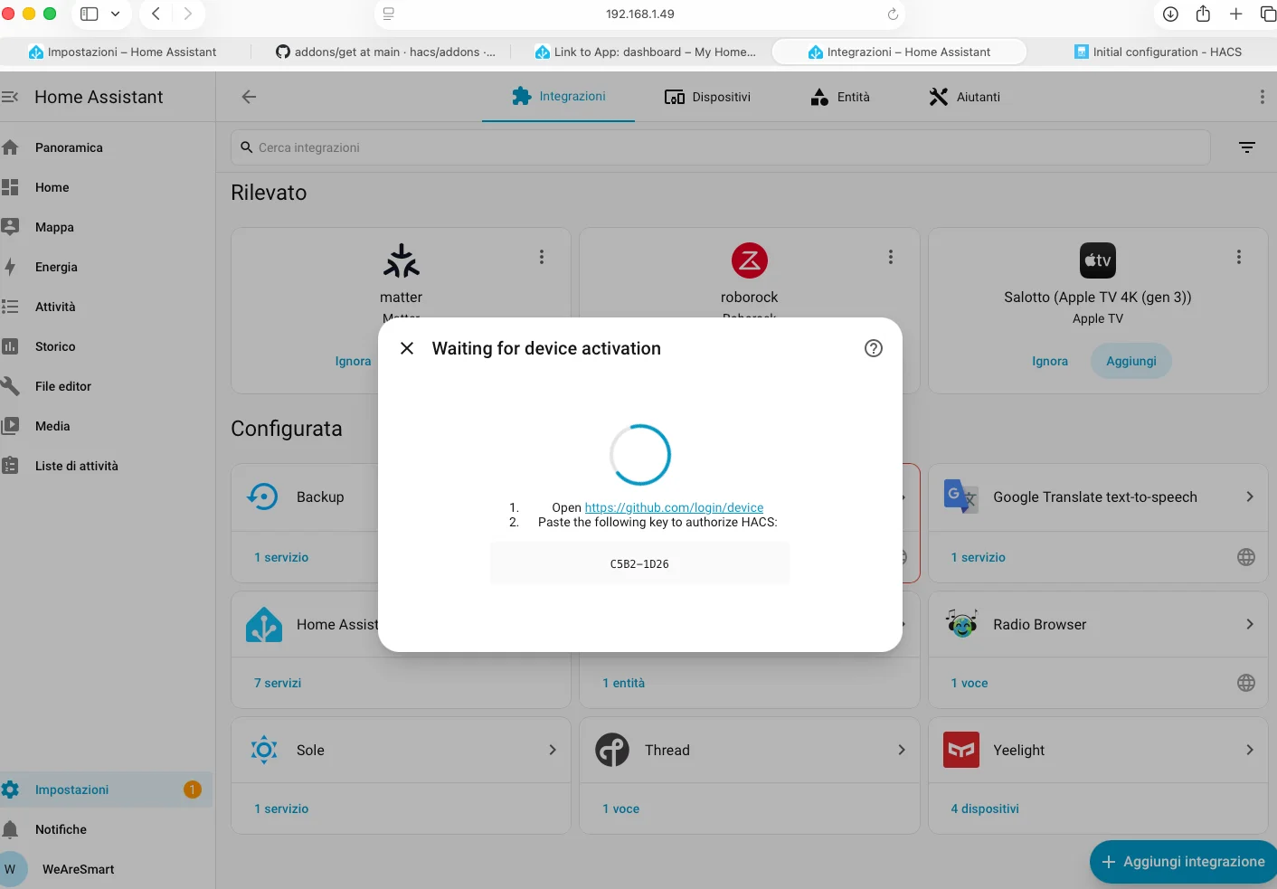The image size is (1277, 889).
Task: Open Google Translate's 1 servizio link
Action: 979,557
